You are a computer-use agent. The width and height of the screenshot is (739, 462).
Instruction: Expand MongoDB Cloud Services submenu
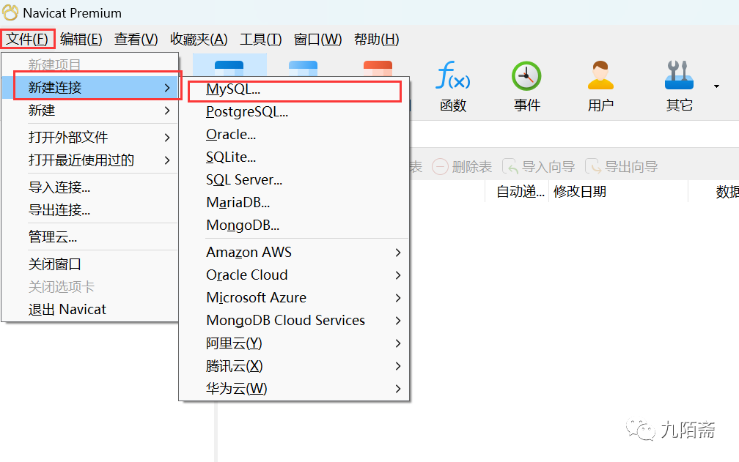click(x=294, y=320)
